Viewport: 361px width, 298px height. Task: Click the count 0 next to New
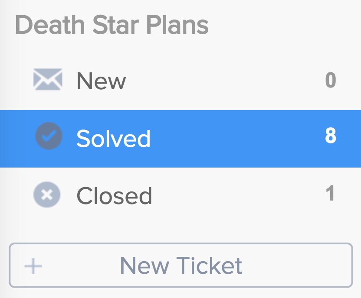pyautogui.click(x=331, y=80)
